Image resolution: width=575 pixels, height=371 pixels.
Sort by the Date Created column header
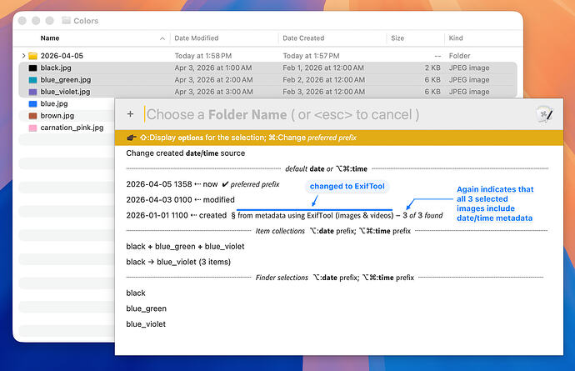coord(303,38)
